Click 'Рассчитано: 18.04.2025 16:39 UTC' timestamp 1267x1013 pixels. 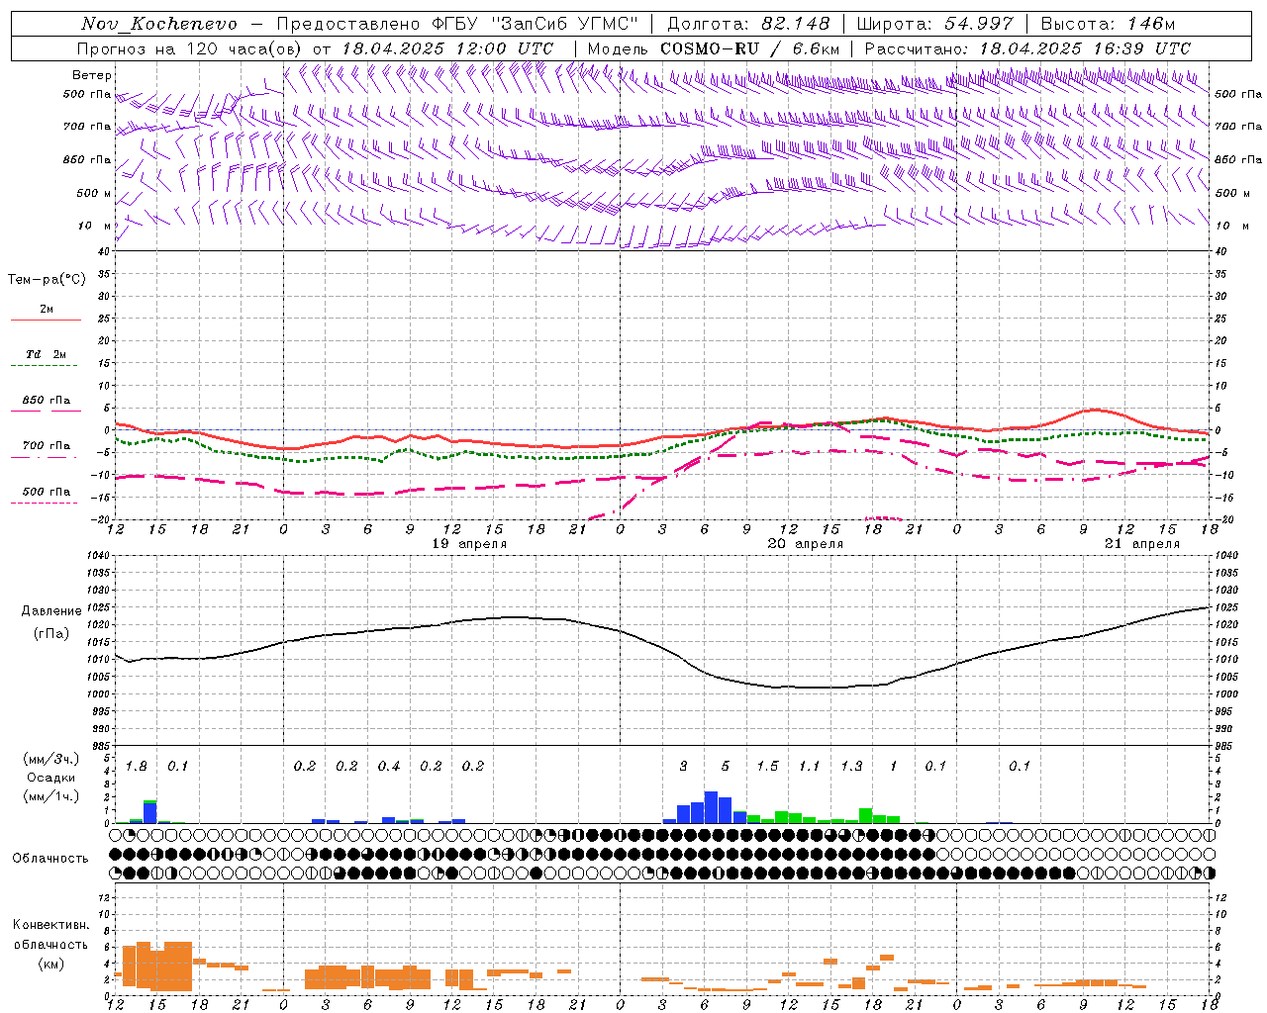point(1027,48)
